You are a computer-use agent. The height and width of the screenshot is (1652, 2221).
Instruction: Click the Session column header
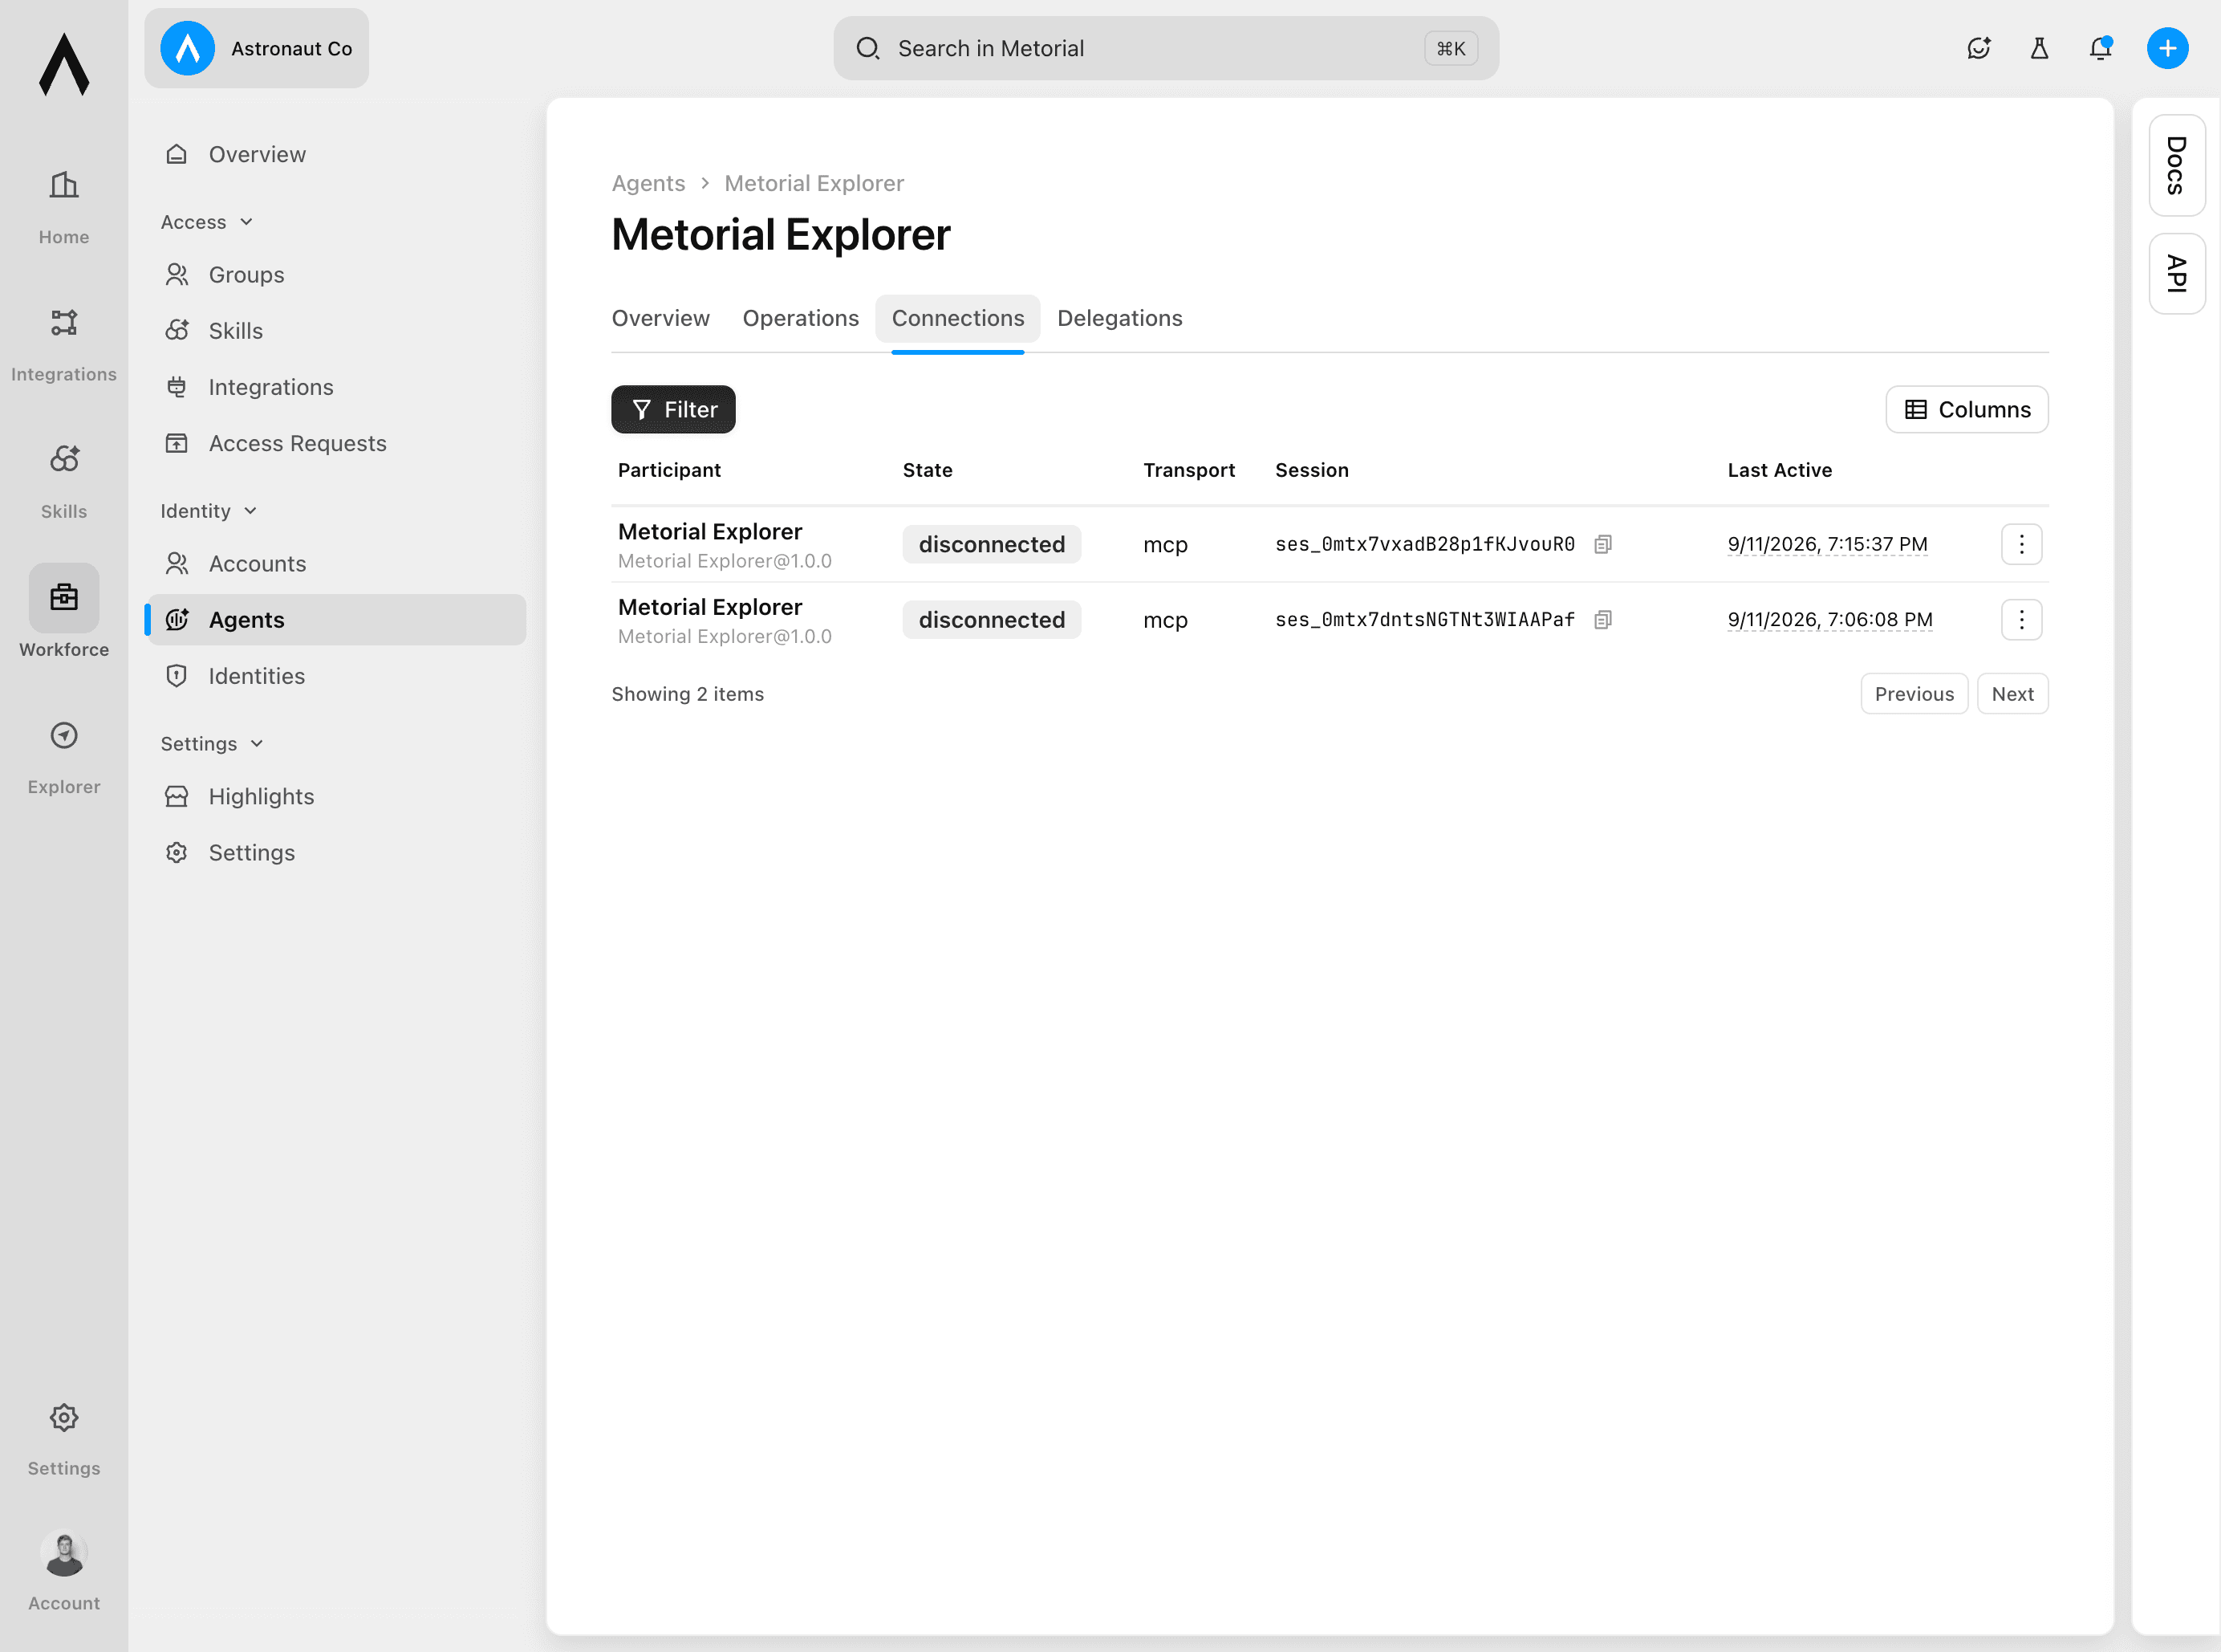1311,470
